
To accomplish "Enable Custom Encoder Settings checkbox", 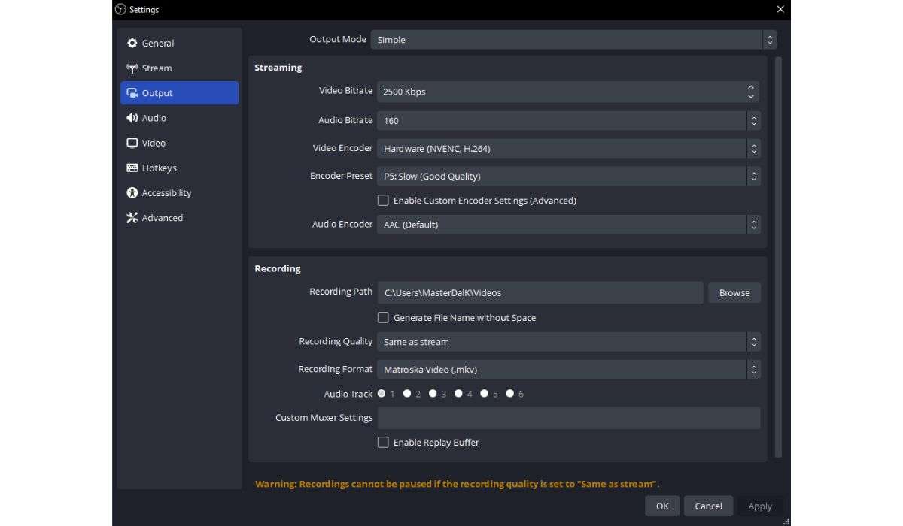I will coord(384,200).
